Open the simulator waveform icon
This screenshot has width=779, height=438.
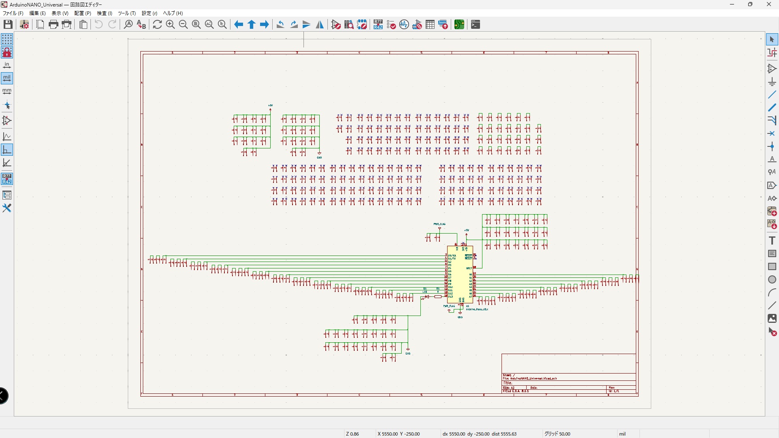404,25
